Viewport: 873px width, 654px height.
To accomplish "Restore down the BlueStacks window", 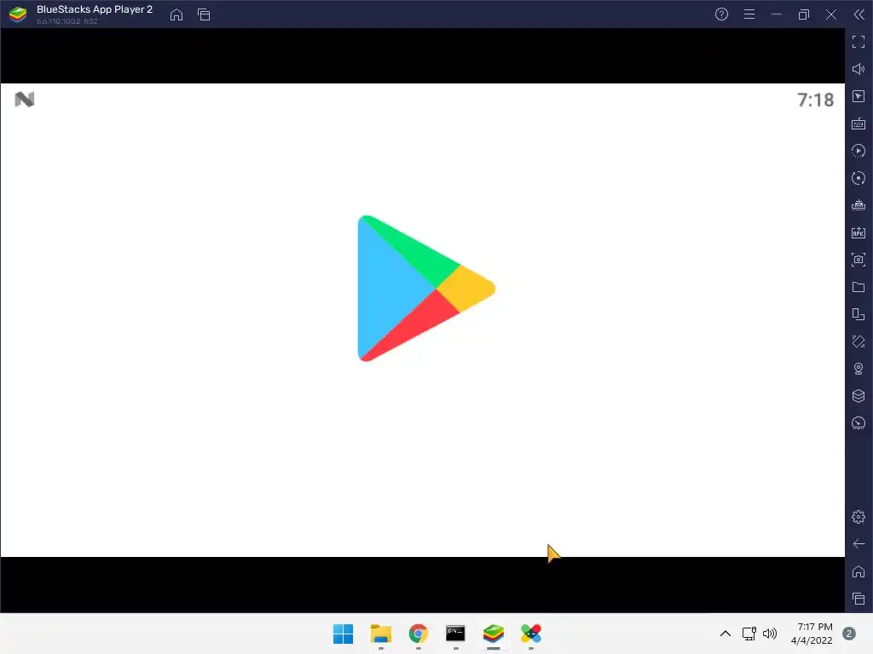I will 803,14.
